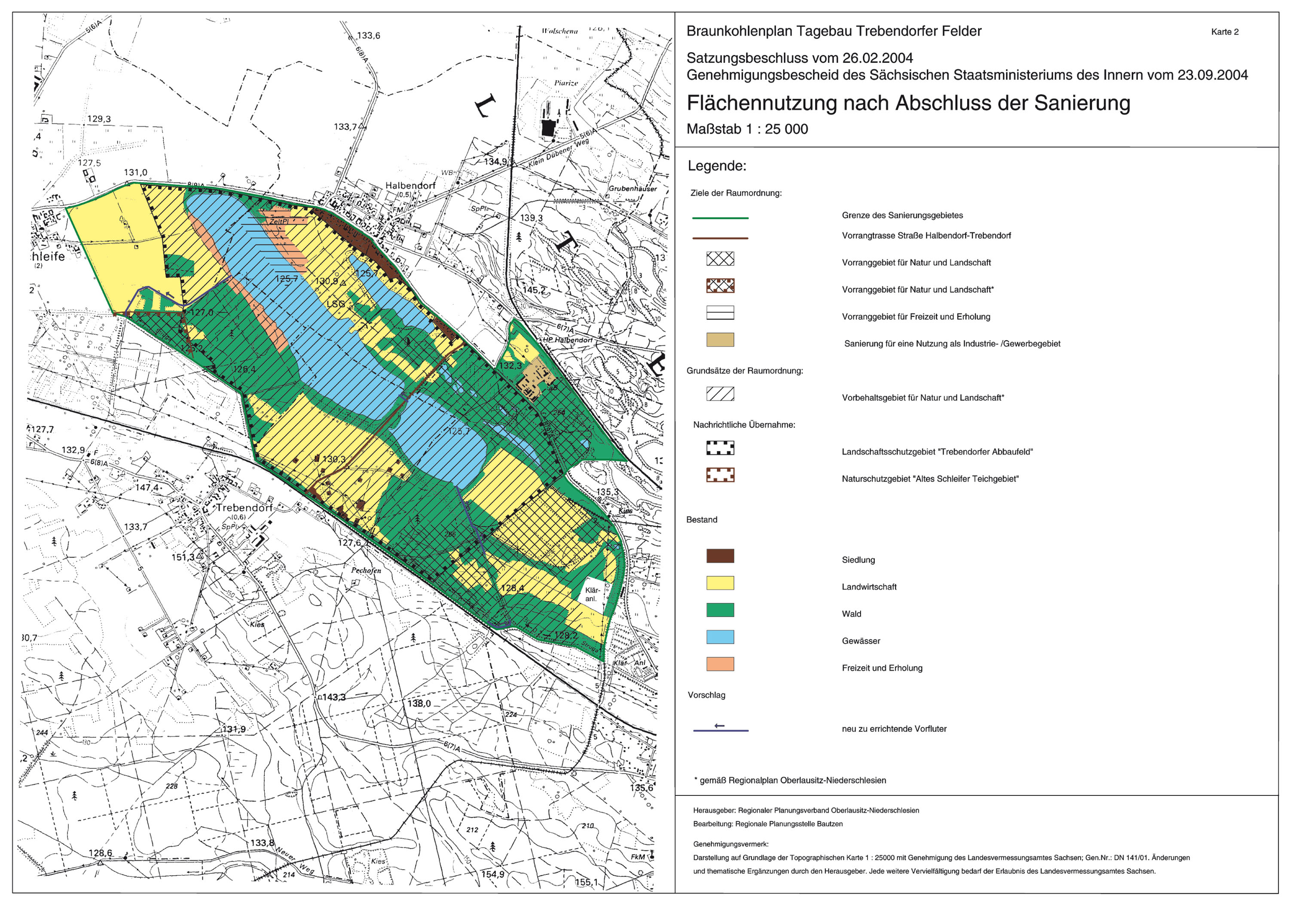Click the blue Vorfluter arrow line symbol
Viewport: 1289px width, 904px height.
point(720,730)
